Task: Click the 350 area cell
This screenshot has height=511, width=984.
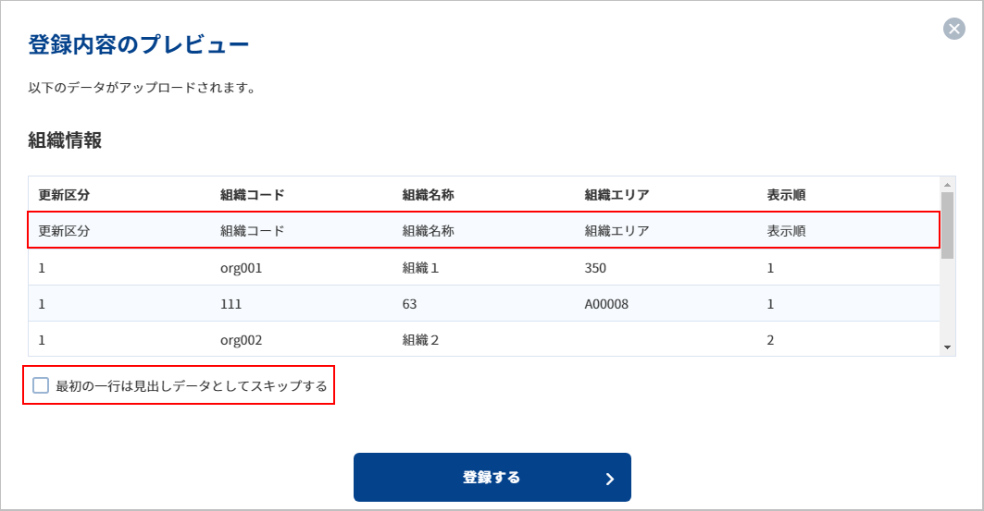Action: pos(595,268)
